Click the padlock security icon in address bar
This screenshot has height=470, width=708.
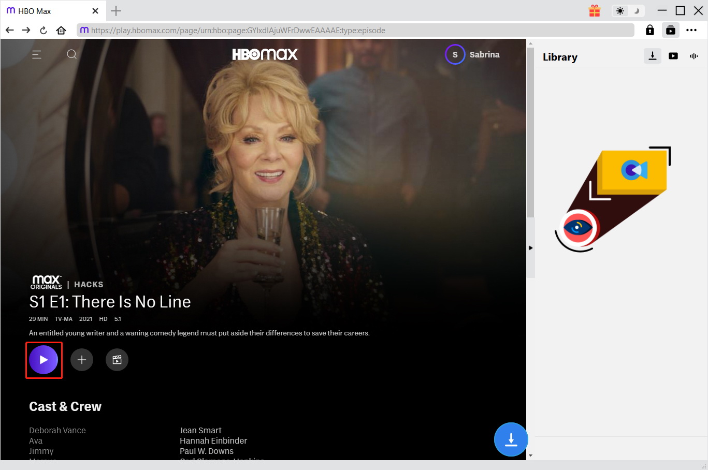649,30
